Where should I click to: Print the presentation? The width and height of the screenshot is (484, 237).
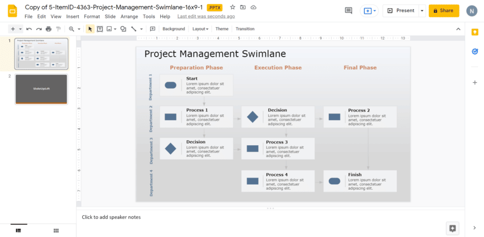click(48, 29)
